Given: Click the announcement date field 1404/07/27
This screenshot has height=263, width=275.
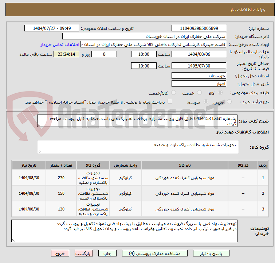Looking at the screenshot, I should (x=52, y=28).
